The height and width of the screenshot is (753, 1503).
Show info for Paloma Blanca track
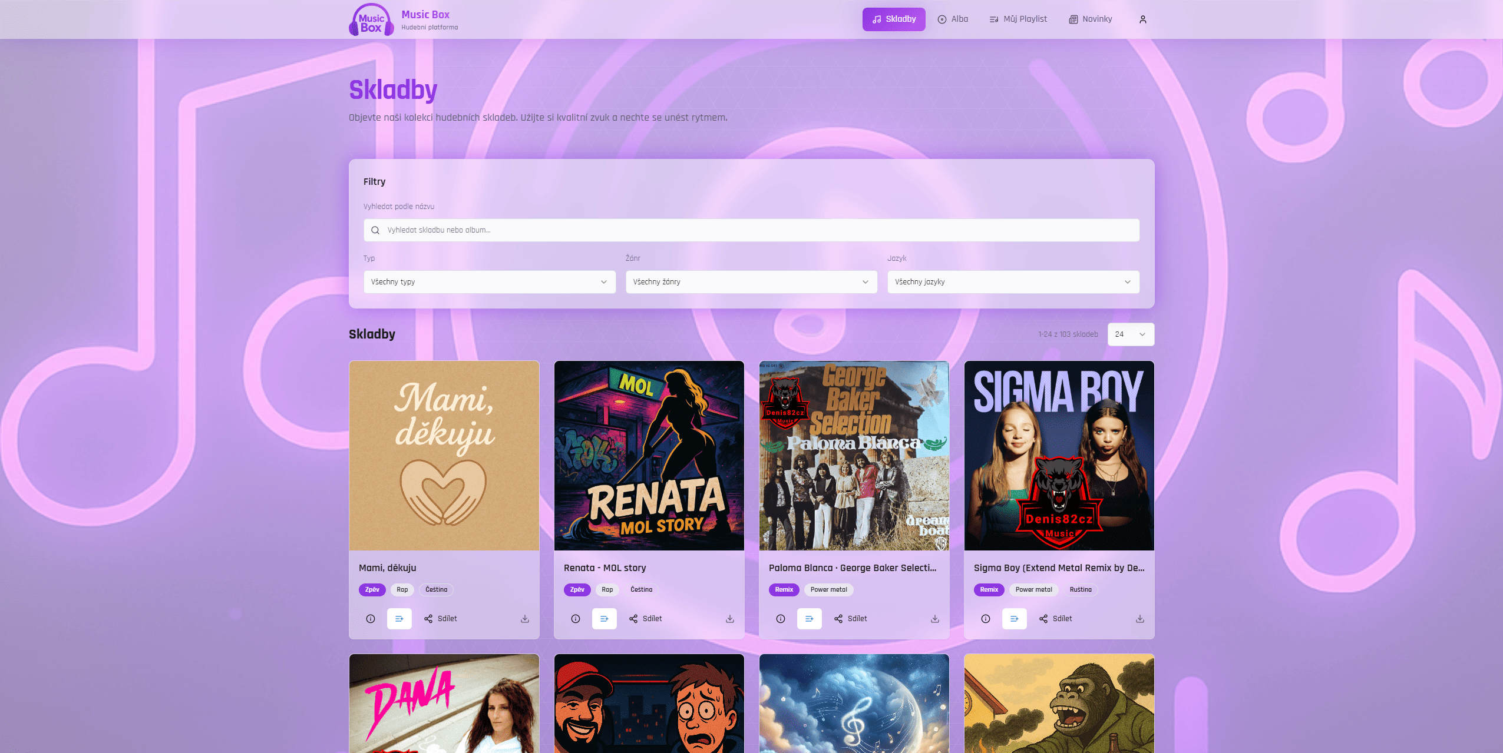(x=780, y=619)
